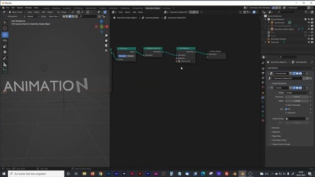Open the Material properties tab
The image size is (315, 177).
point(263,120)
